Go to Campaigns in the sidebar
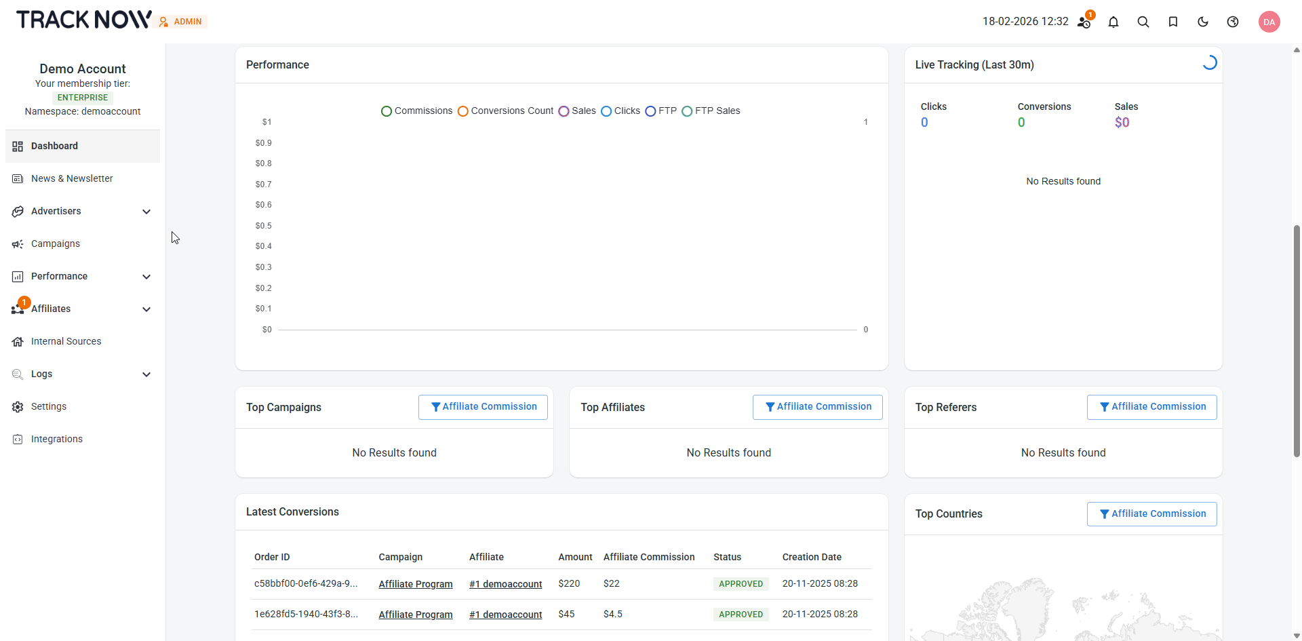This screenshot has height=641, width=1302. pyautogui.click(x=56, y=244)
